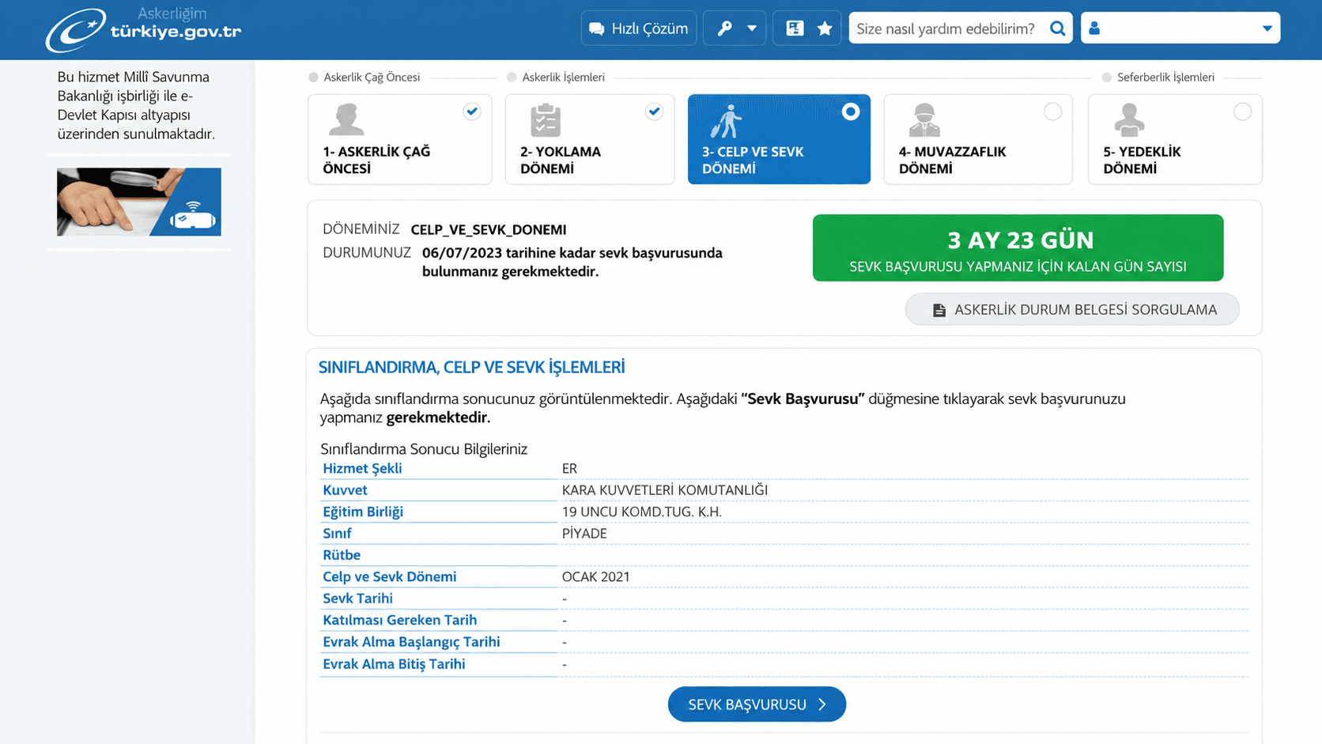Open the 1- Askerlik Çağ Öncesi step
1322x744 pixels.
click(400, 139)
